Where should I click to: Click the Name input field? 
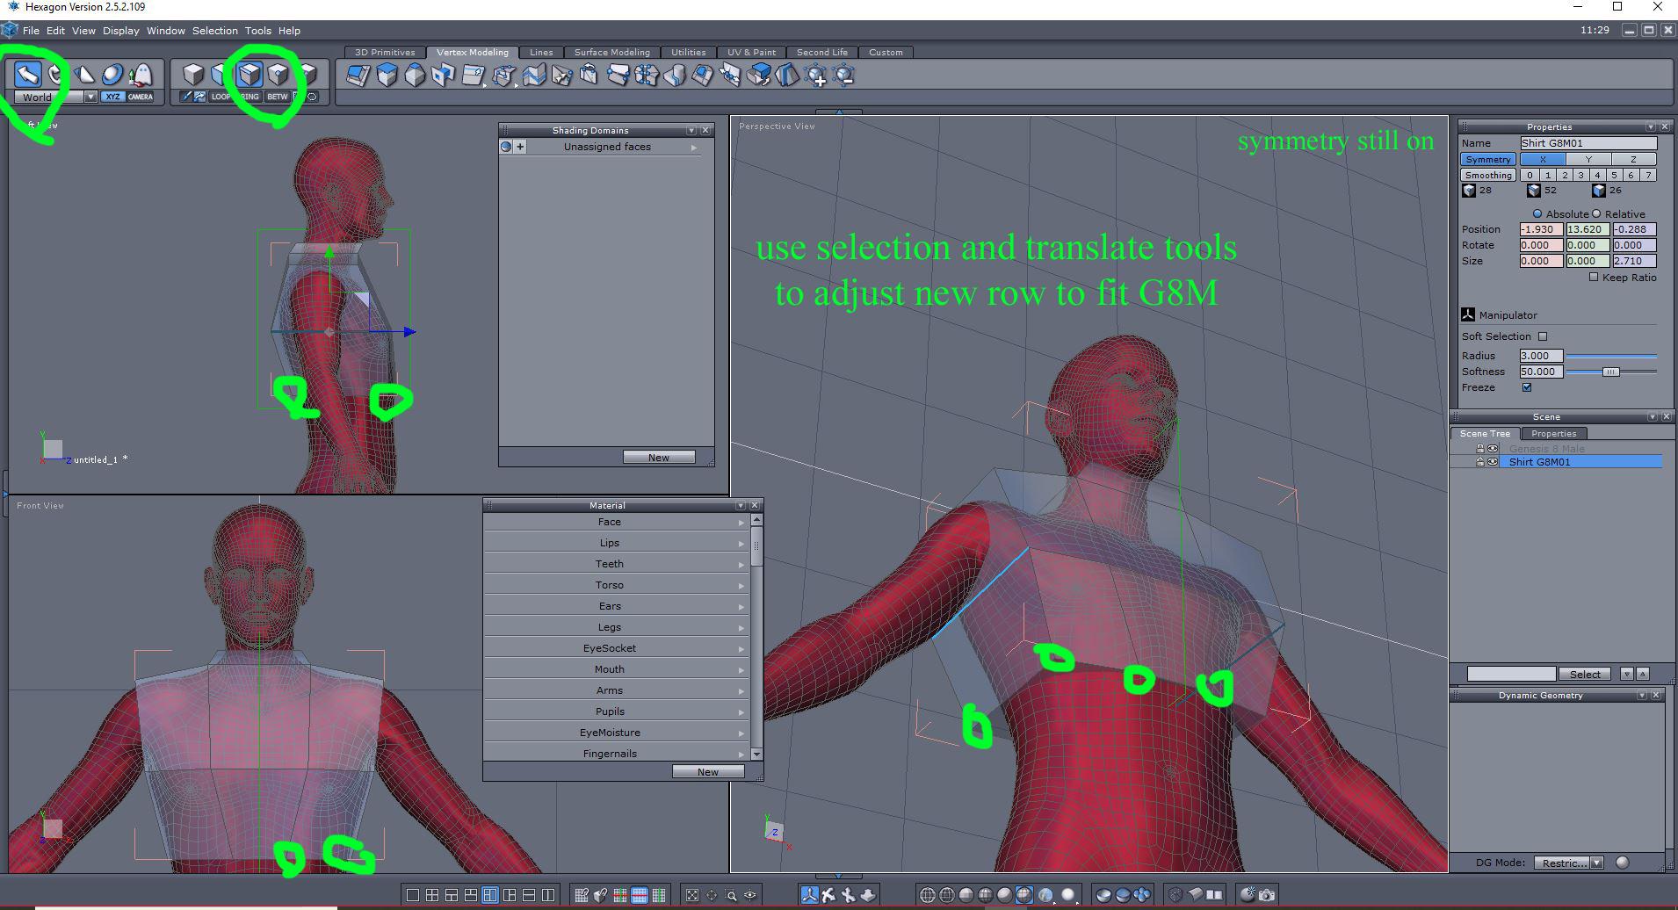click(x=1588, y=143)
